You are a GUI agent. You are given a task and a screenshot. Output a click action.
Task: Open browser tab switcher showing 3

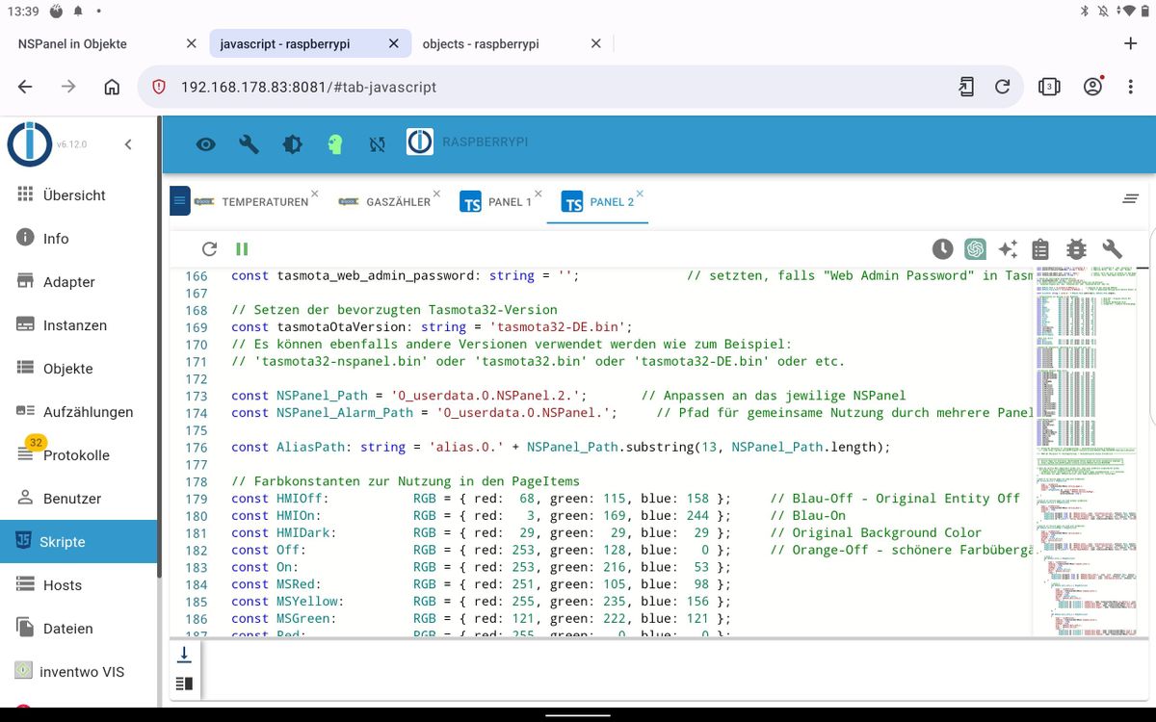coord(1049,87)
